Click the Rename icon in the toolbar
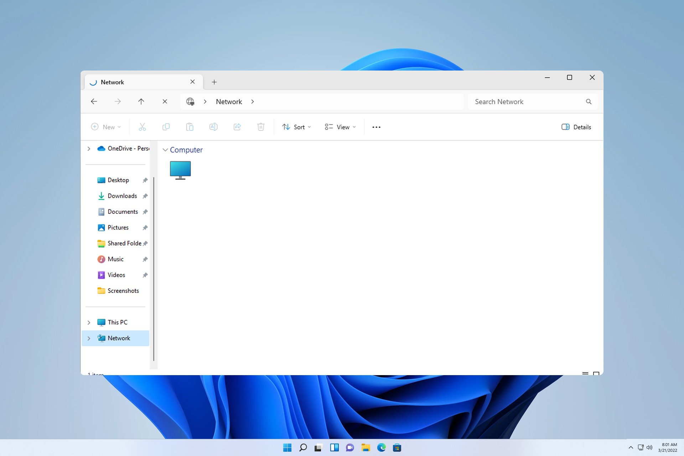684x456 pixels. [214, 127]
